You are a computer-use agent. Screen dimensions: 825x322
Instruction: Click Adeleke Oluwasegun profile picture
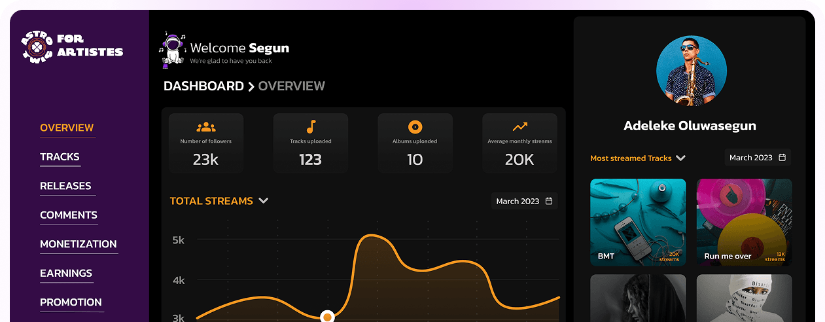pos(691,71)
